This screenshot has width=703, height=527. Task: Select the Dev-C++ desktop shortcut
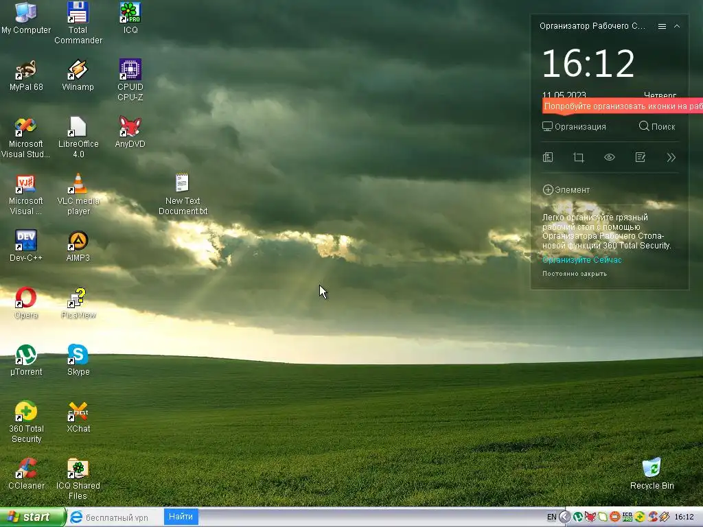pyautogui.click(x=25, y=246)
